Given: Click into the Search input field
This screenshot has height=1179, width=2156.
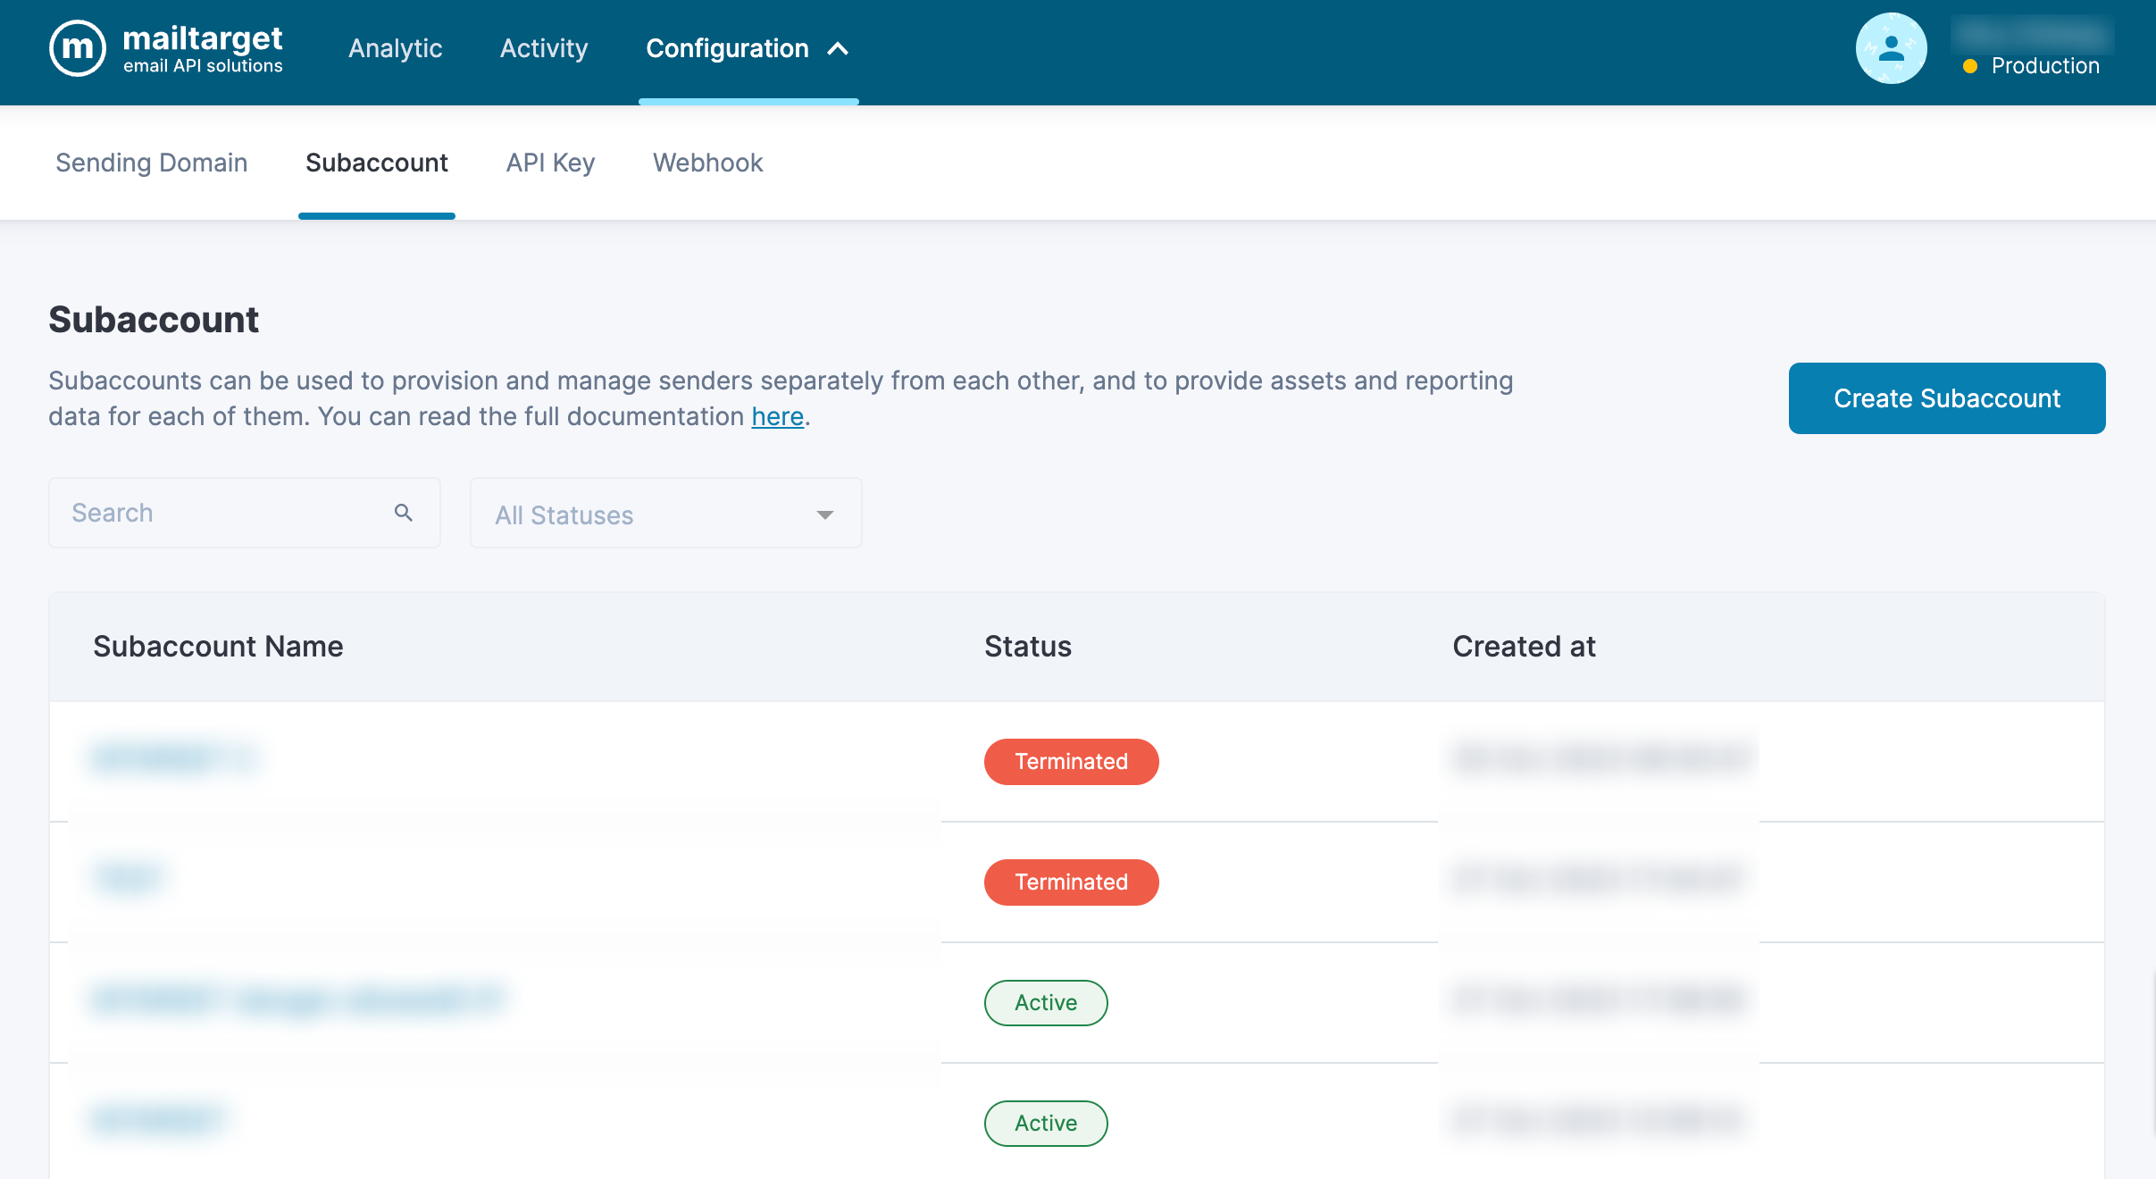Looking at the screenshot, I should point(223,513).
